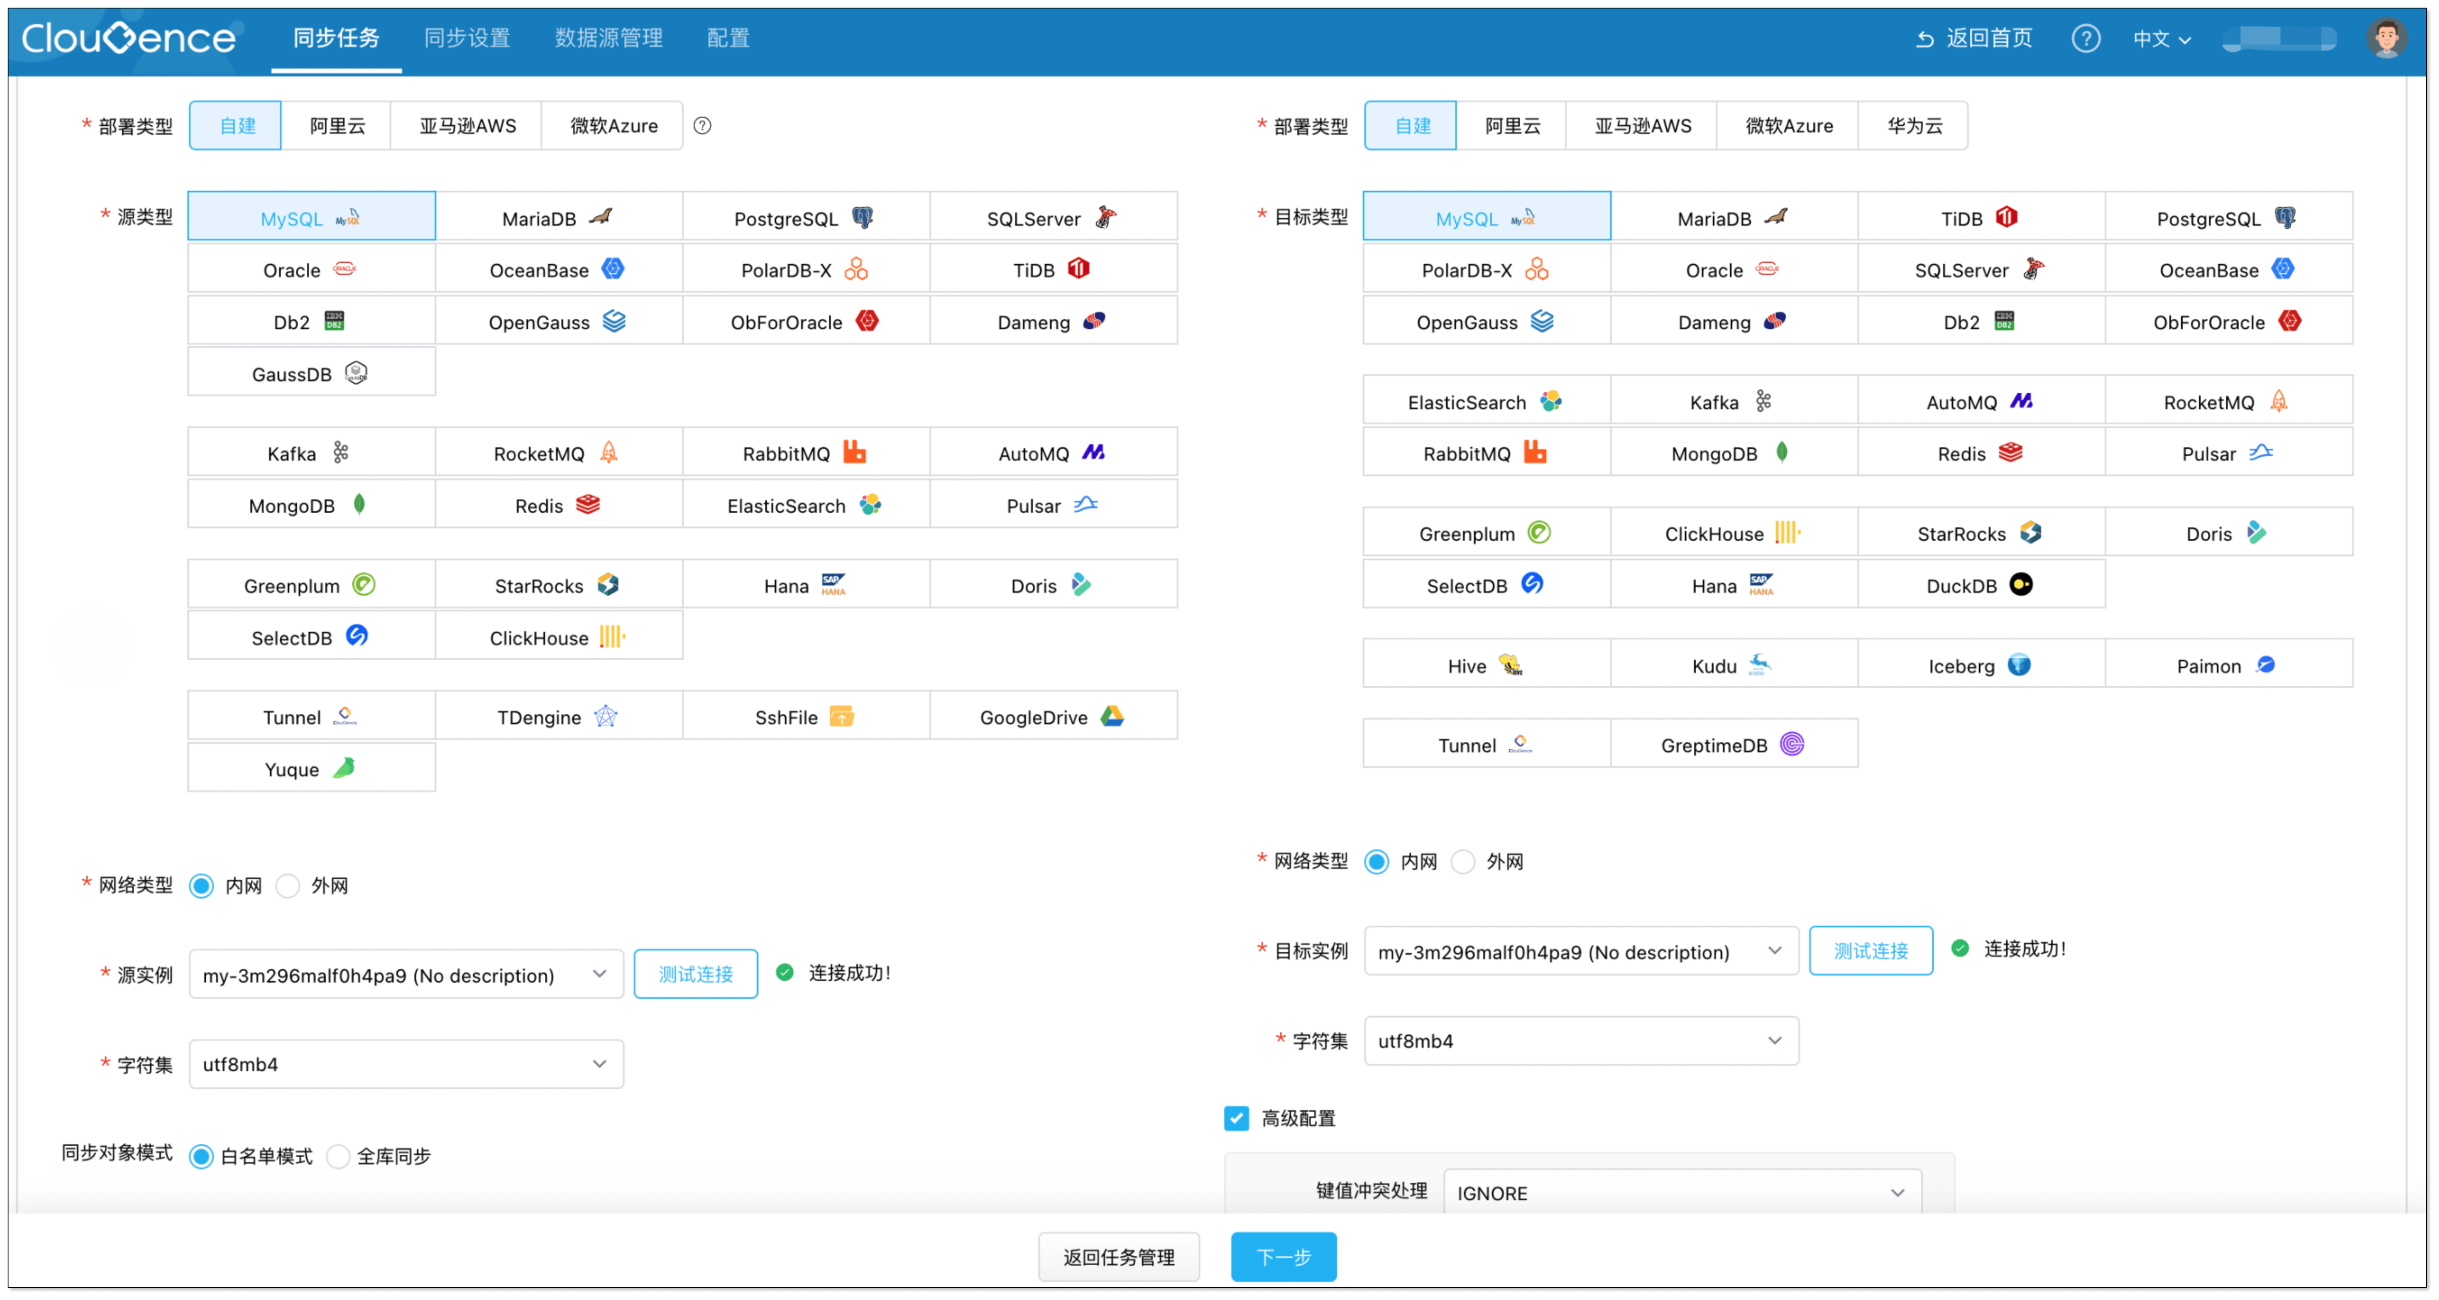Choose target Redis option
This screenshot has width=2439, height=1300.
1981,452
